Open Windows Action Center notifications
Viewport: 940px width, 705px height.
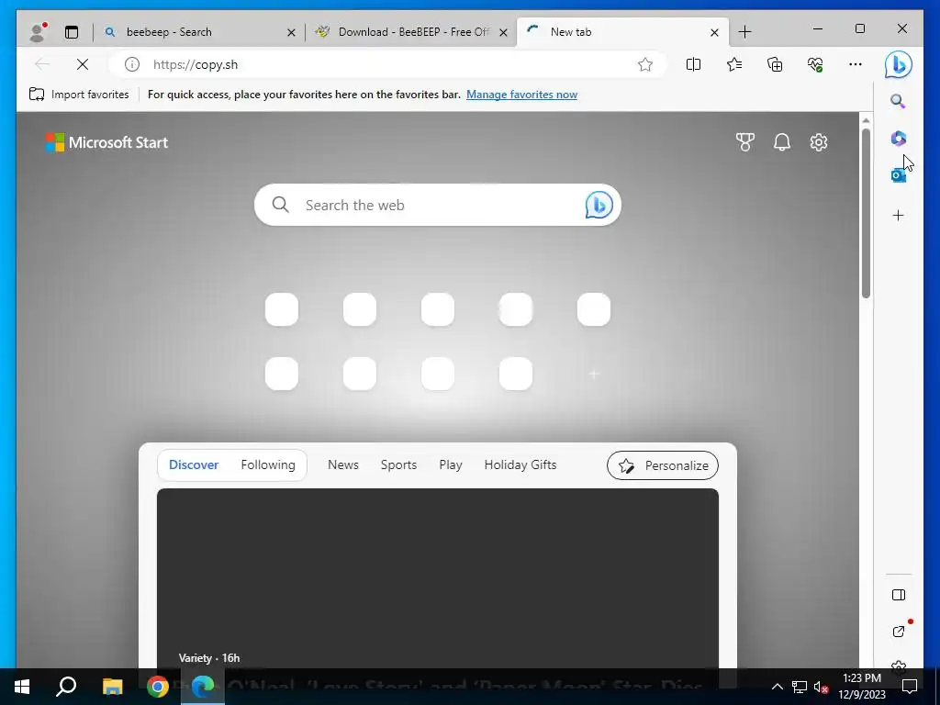(x=910, y=687)
